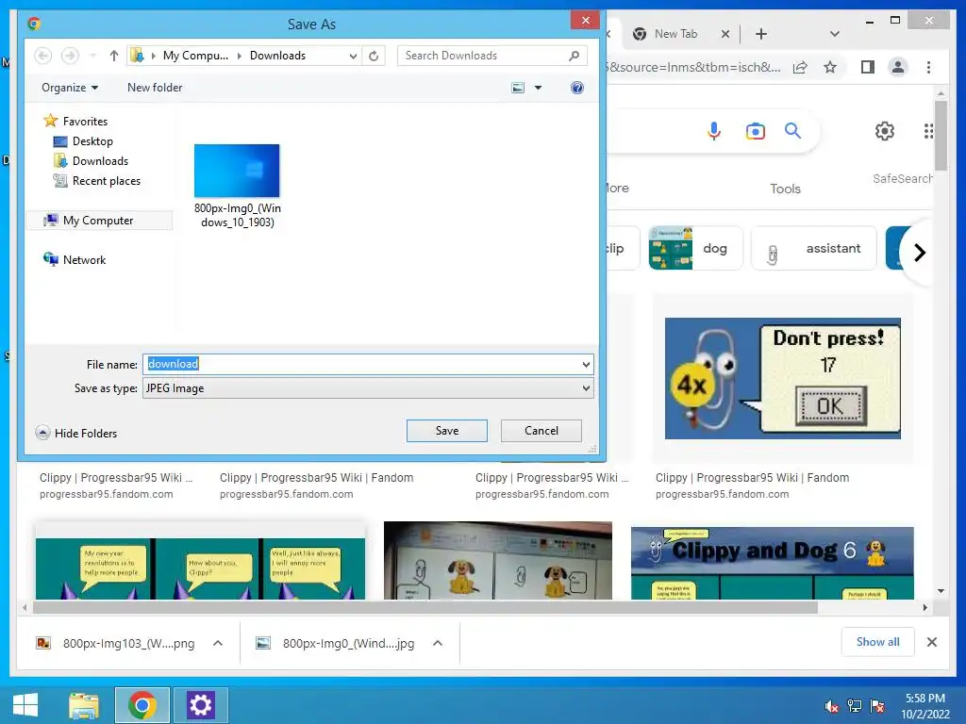The height and width of the screenshot is (724, 966).
Task: Open Chrome three-dot menu
Action: (x=928, y=67)
